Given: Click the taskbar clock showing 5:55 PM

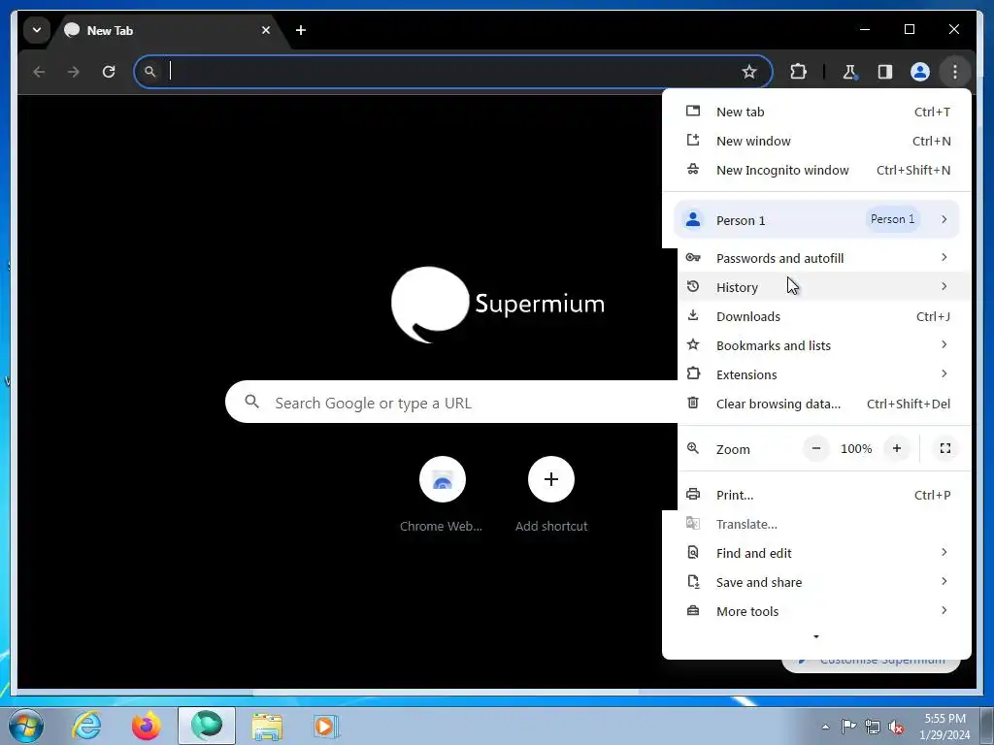Looking at the screenshot, I should coord(944,727).
